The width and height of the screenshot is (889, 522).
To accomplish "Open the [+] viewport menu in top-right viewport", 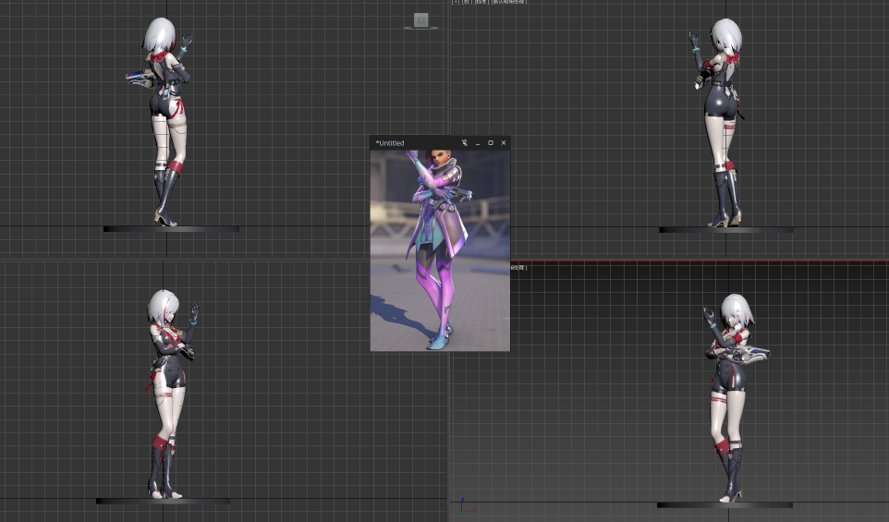I will pos(456,2).
